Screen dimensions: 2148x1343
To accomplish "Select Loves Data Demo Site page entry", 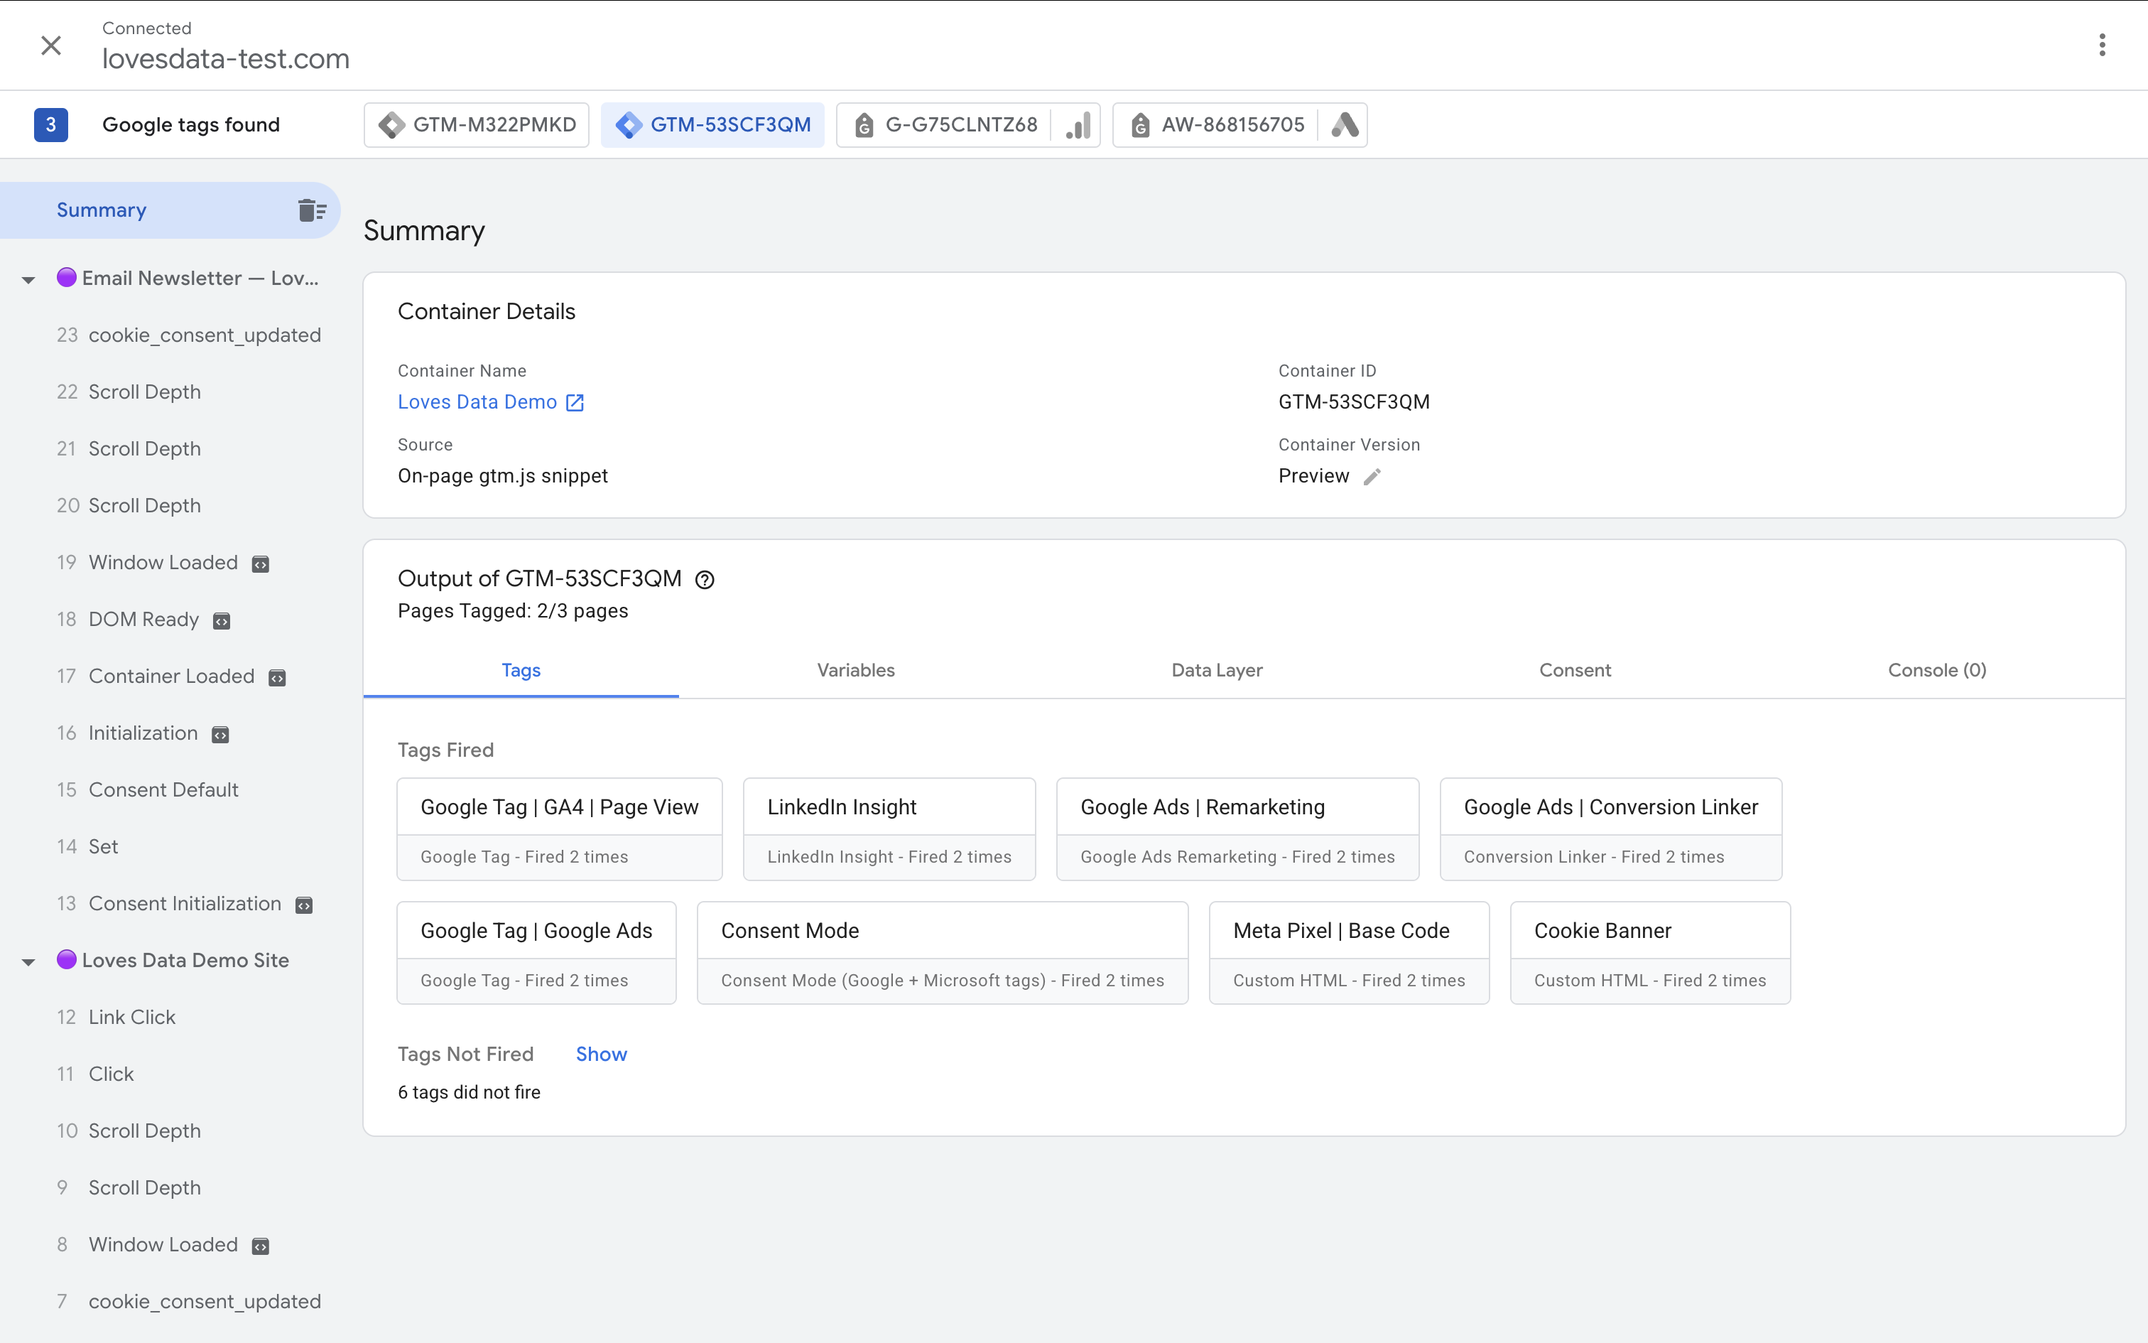I will (x=173, y=960).
